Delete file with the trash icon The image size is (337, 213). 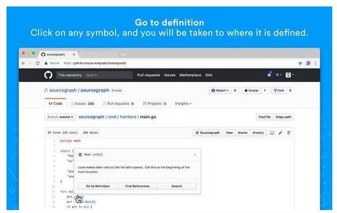288,133
